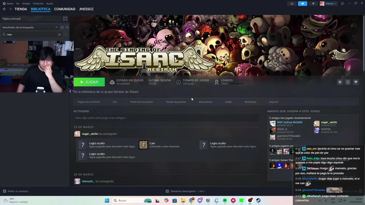
Task: Show game info icon
Action: 348,82
